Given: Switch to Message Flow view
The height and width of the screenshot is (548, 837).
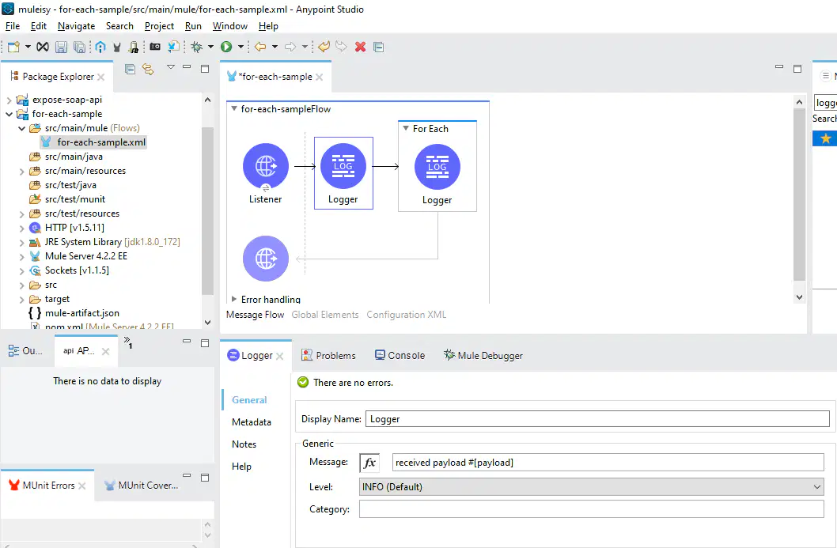Looking at the screenshot, I should pyautogui.click(x=256, y=315).
